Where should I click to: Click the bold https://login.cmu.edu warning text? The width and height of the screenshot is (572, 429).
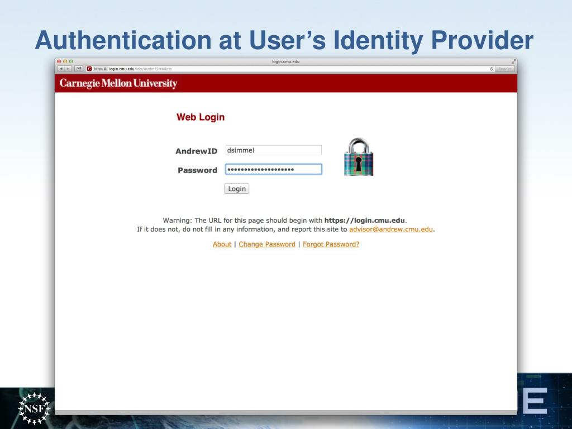(364, 220)
